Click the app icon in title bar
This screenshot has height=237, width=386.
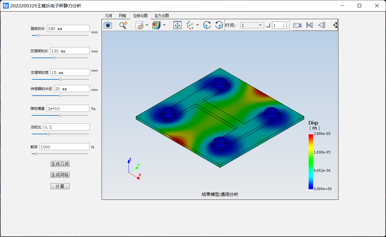tap(6, 6)
